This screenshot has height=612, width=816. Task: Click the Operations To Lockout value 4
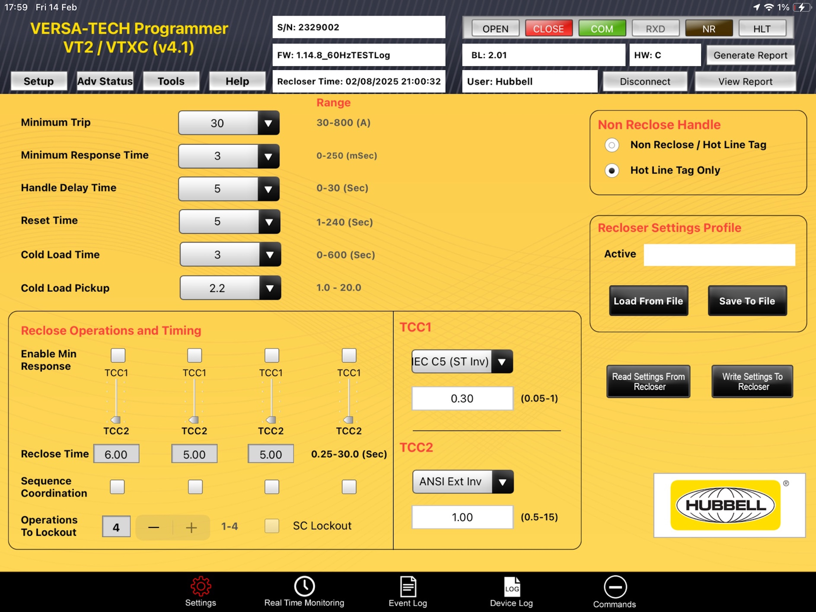tap(116, 527)
